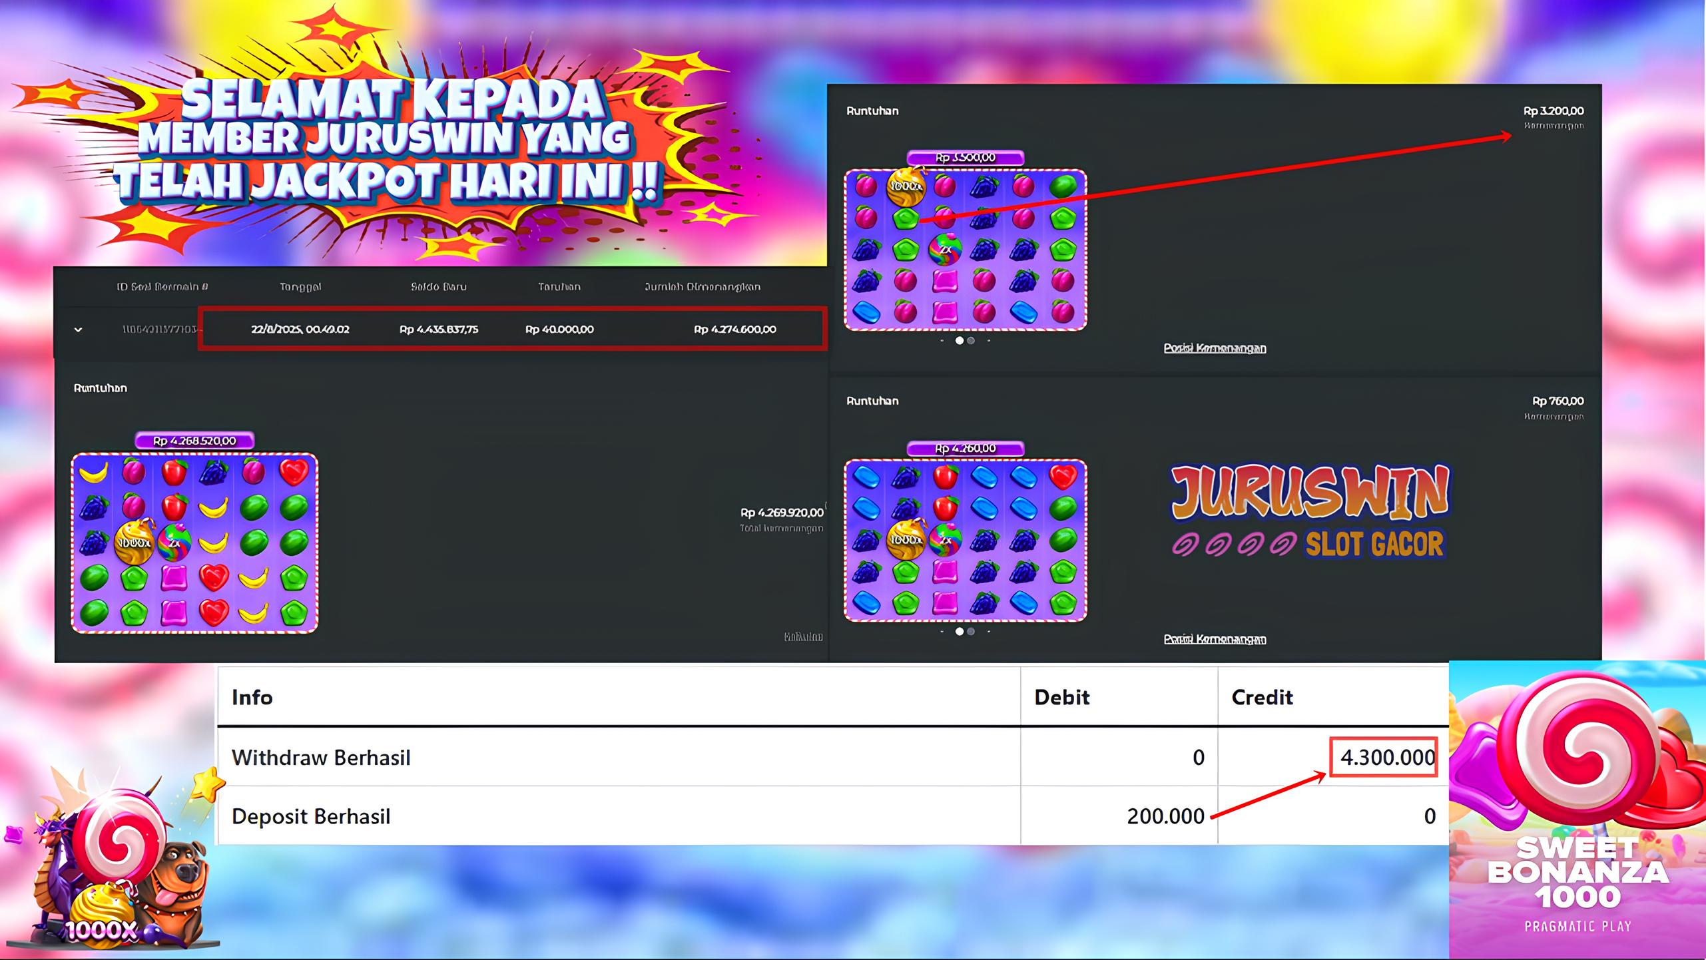Collapse the game round row chevron
Screen dimensions: 1706x960
click(78, 330)
